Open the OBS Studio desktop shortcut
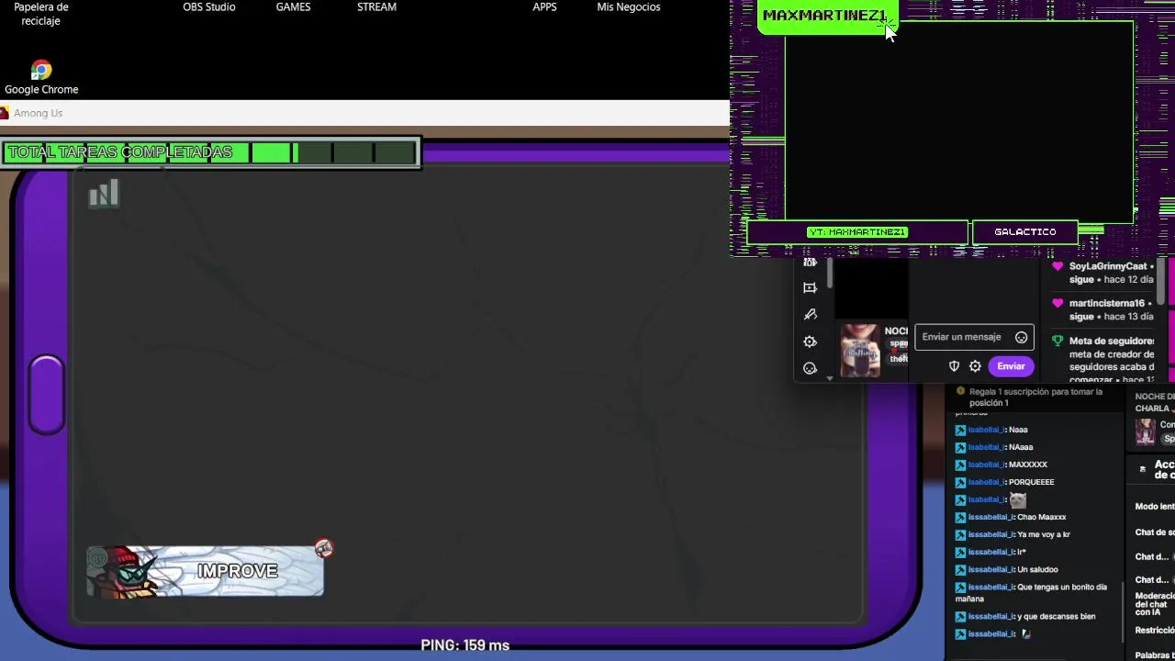The height and width of the screenshot is (661, 1175). 209,7
